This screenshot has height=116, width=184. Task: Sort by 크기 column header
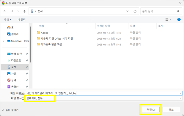tap(160, 26)
